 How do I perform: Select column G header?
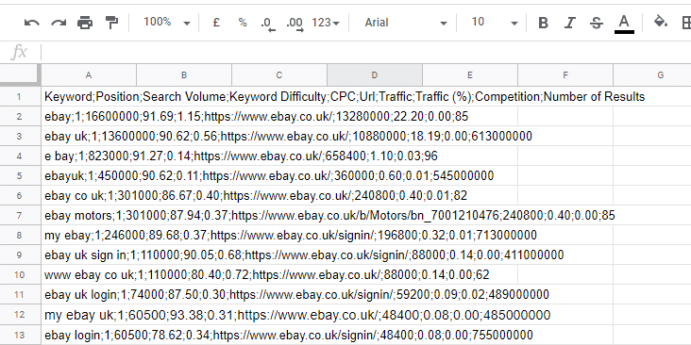pyautogui.click(x=652, y=75)
